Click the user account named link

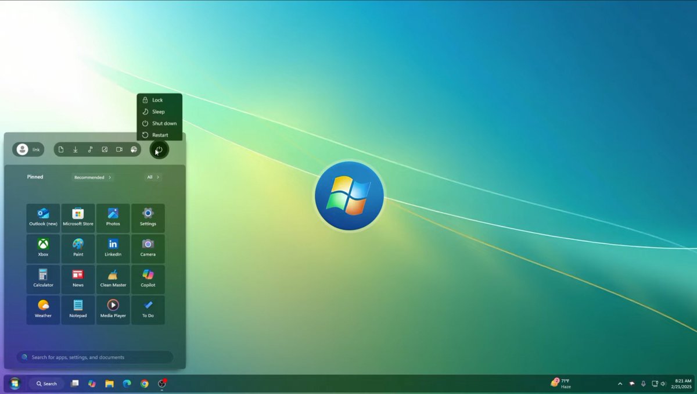28,149
